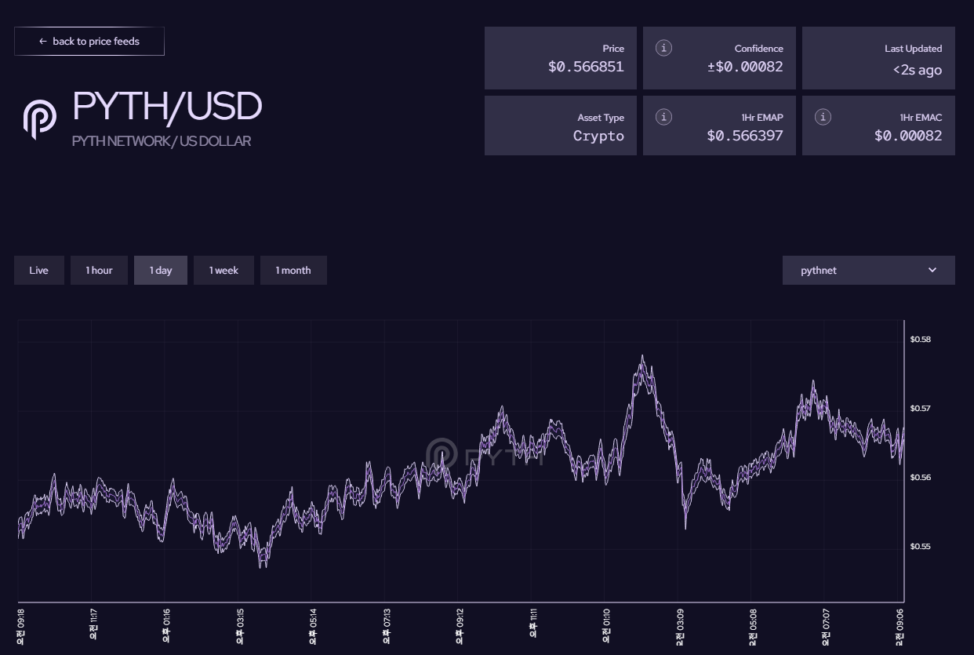
Task: Select the 1 week range
Action: pyautogui.click(x=224, y=270)
